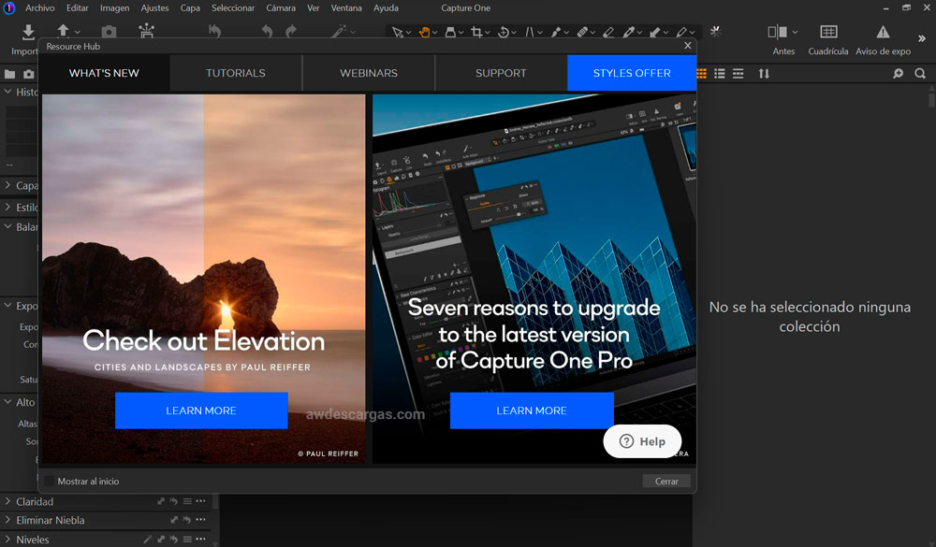Select the orange Pan hand tool
Viewport: 936px width, 547px height.
pyautogui.click(x=424, y=32)
